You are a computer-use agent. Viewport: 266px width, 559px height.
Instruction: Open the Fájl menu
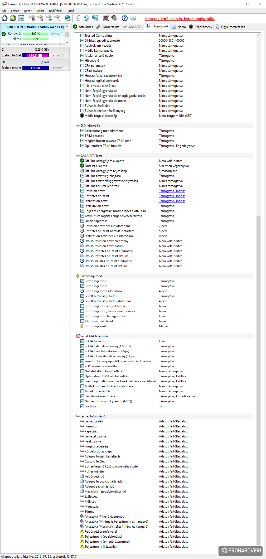click(4, 11)
